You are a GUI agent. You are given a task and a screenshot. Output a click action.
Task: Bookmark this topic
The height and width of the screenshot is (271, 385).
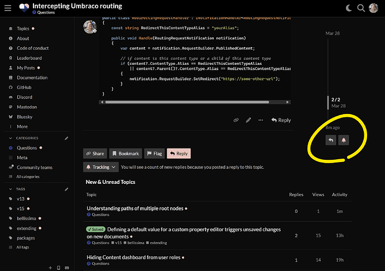[126, 154]
